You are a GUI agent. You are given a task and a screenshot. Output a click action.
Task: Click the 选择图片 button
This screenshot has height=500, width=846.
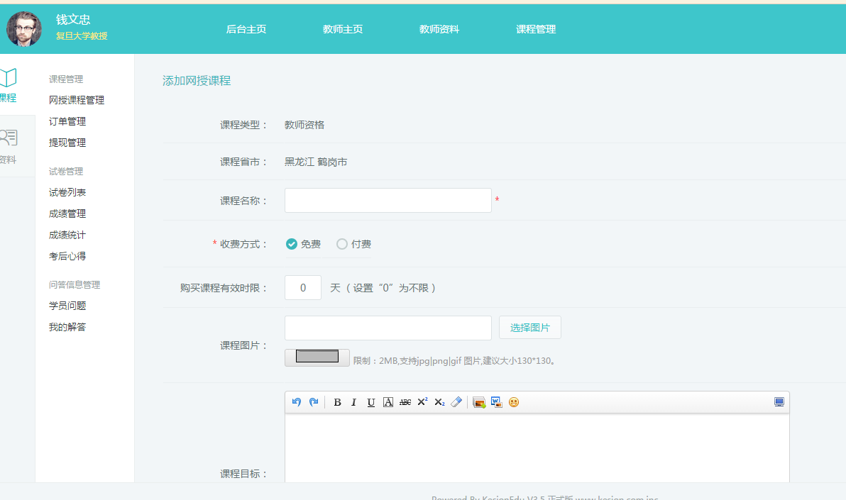tap(529, 327)
